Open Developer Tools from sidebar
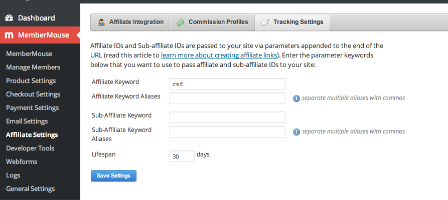This screenshot has height=200, width=448. 30,148
